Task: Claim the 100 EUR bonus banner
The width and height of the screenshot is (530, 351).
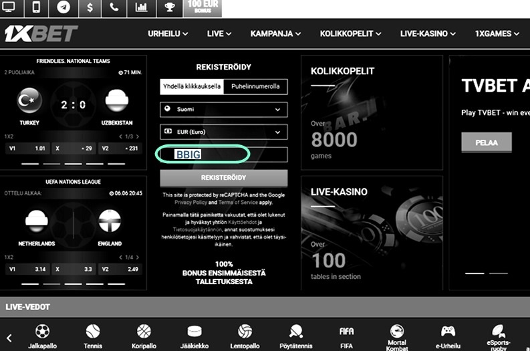Action: coord(203,7)
